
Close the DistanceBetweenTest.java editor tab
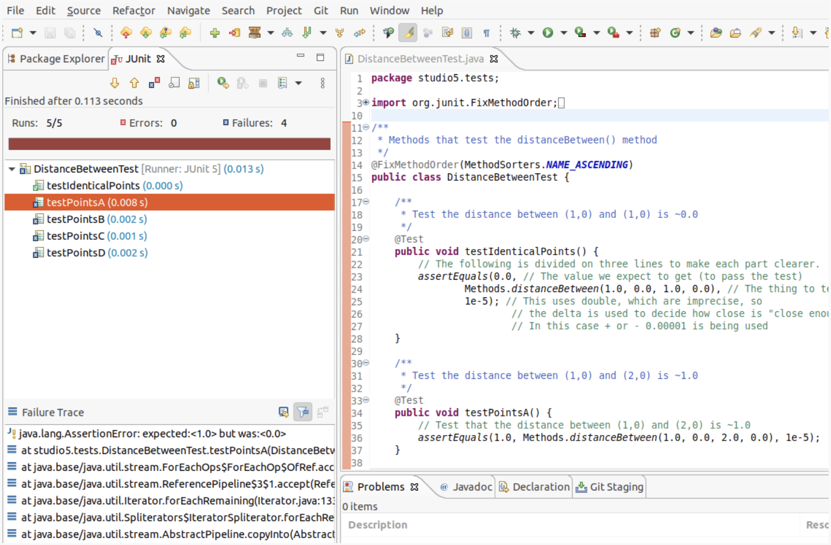pos(494,58)
